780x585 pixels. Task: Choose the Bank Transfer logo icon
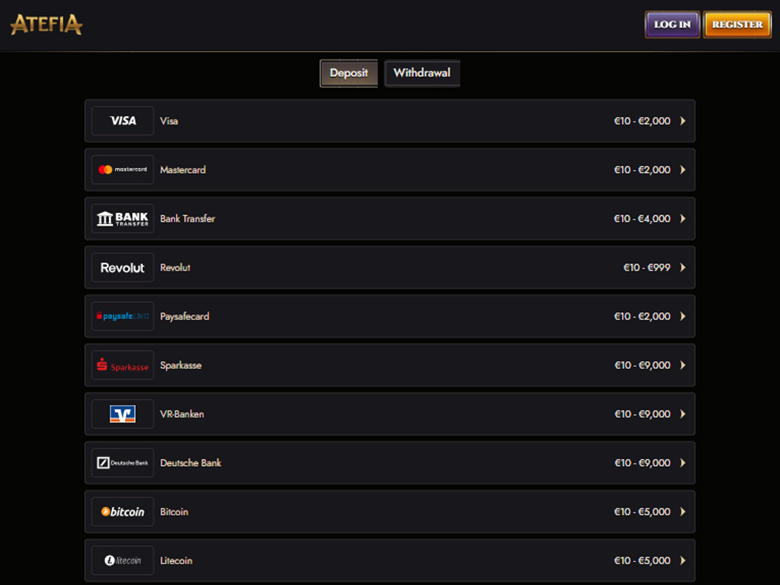coord(122,219)
